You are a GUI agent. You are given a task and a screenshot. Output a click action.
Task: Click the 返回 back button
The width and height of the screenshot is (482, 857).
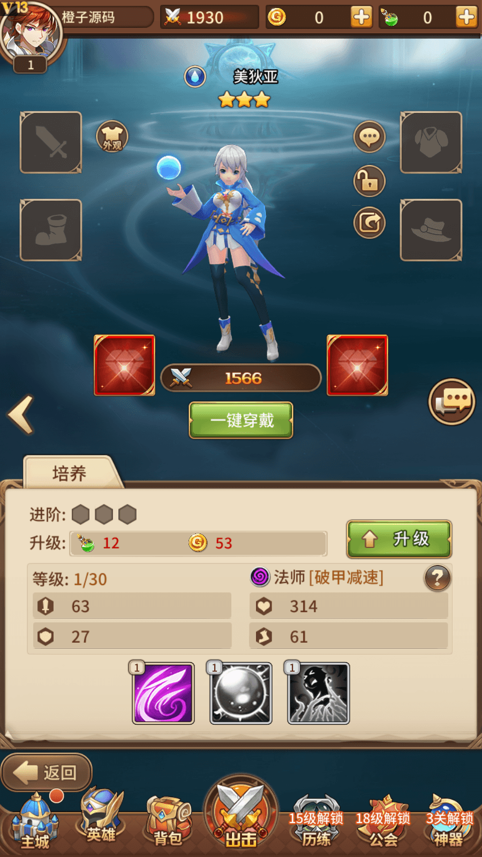pyautogui.click(x=47, y=772)
